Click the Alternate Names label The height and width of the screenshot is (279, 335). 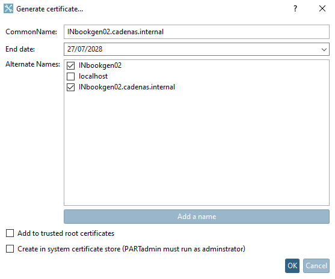[32, 64]
